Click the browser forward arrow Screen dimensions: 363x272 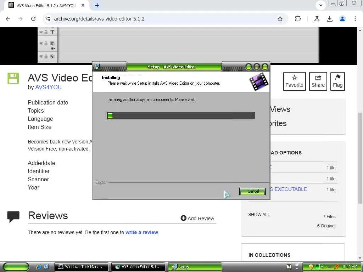(21, 19)
